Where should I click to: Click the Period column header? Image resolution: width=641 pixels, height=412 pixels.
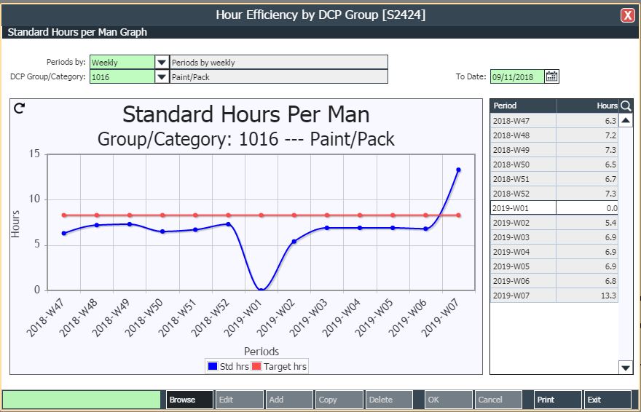[523, 106]
